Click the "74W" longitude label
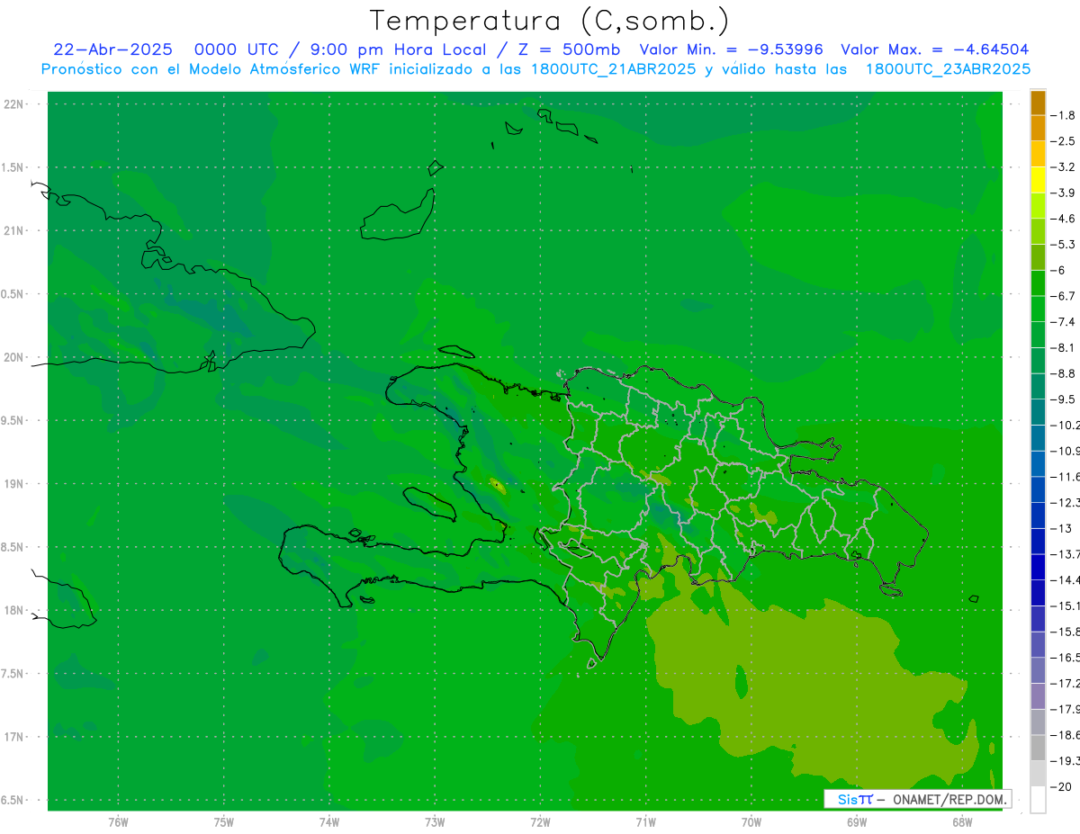 329,822
